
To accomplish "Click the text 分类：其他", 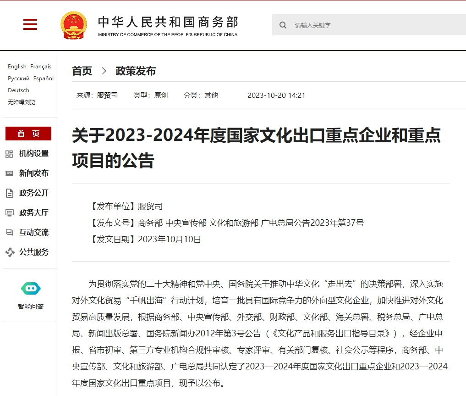I will [201, 95].
